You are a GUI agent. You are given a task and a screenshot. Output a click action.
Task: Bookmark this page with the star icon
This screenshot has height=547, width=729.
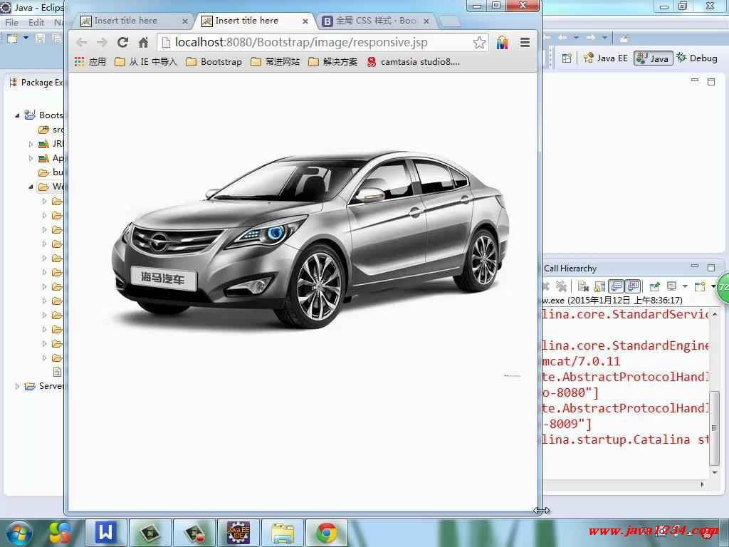click(x=480, y=42)
